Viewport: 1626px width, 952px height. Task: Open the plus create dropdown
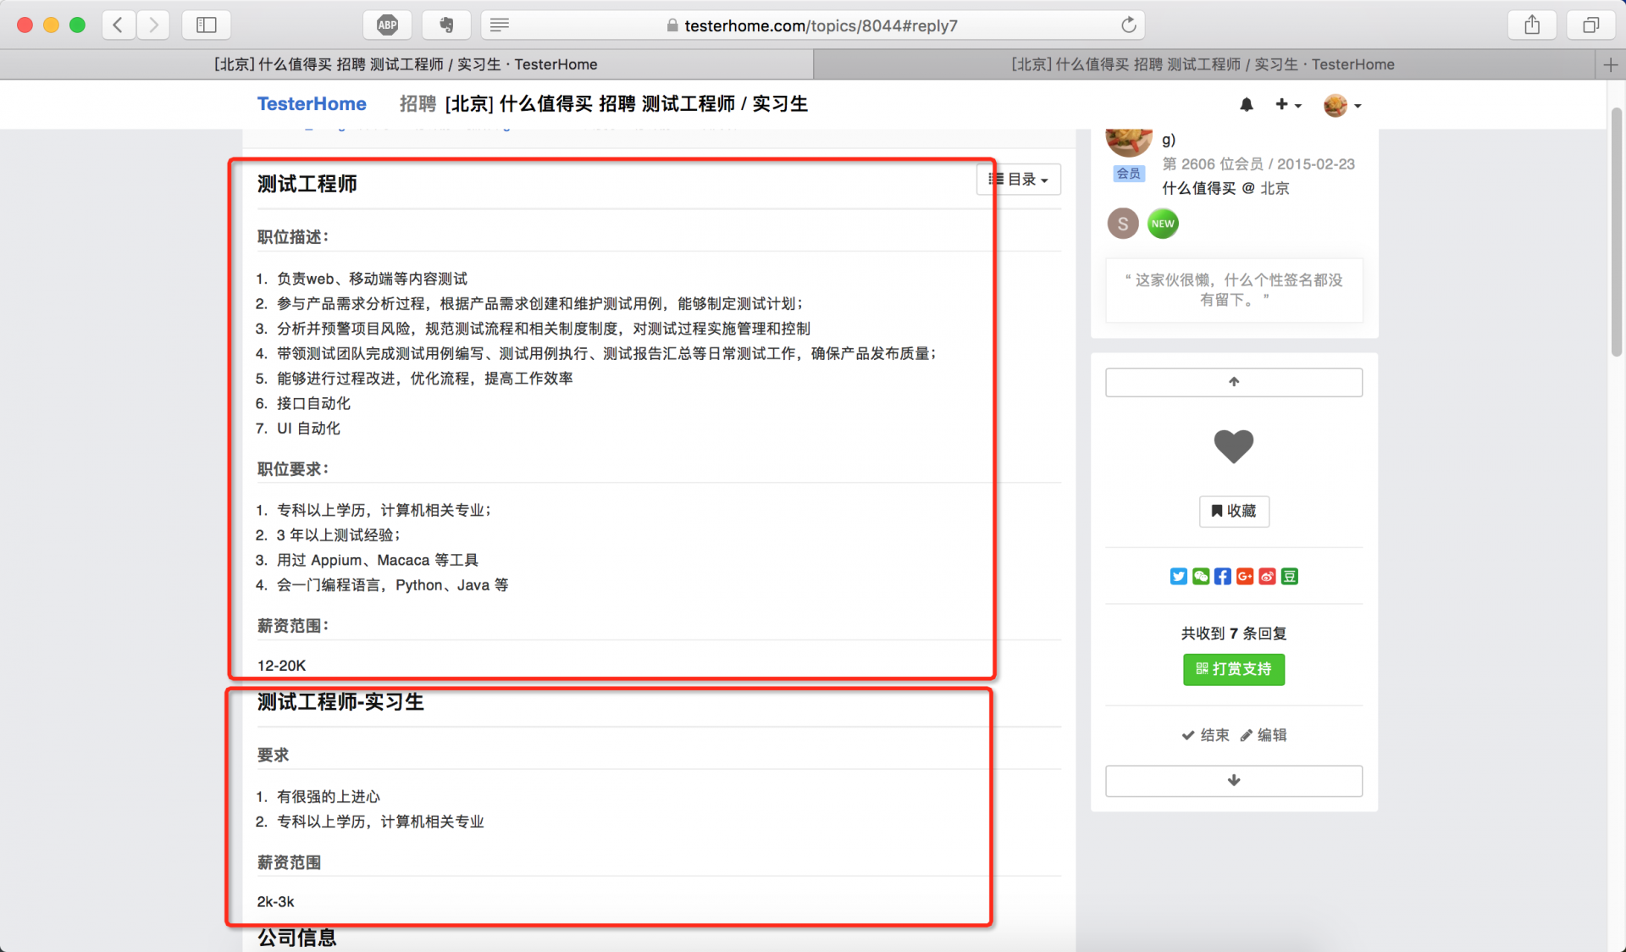pyautogui.click(x=1288, y=104)
